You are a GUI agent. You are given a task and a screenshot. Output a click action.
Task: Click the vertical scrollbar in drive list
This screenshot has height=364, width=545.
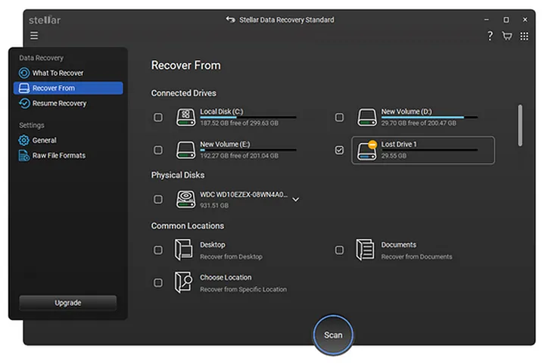point(519,126)
